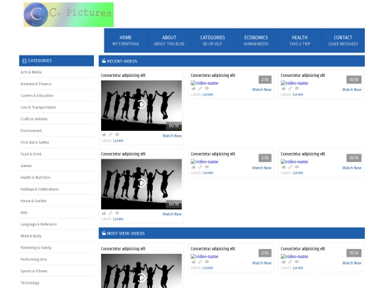Click Watch Now for 2:10 video under Most-View-Videos
The height and width of the screenshot is (288, 384).
click(262, 263)
